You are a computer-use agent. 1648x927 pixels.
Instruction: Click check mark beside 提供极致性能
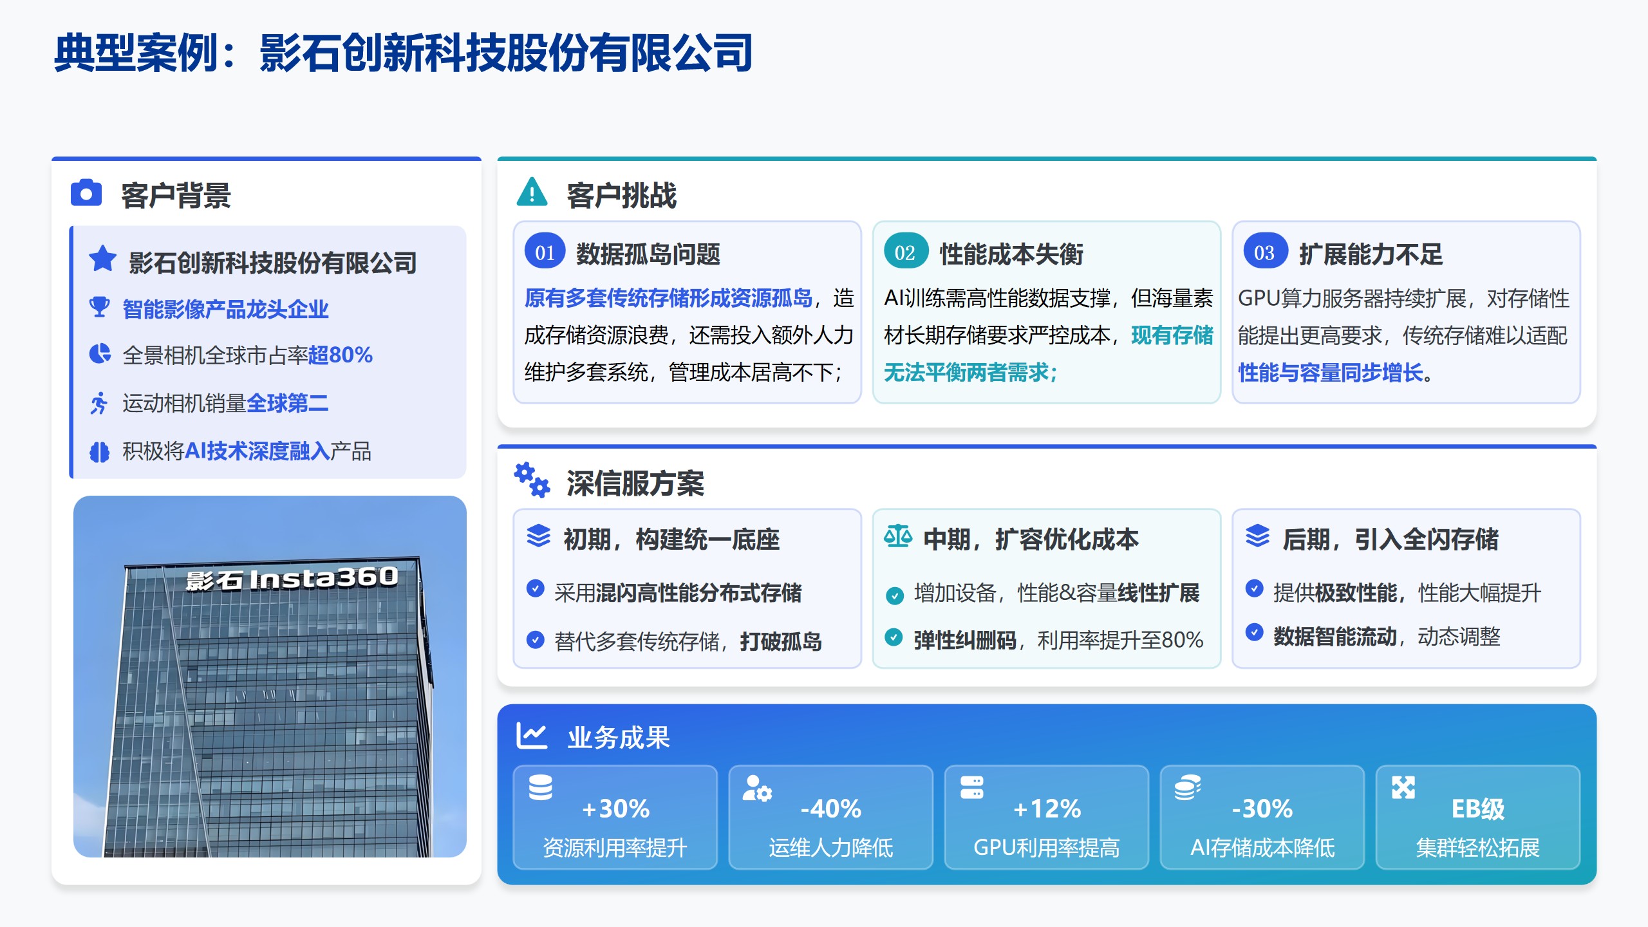[1254, 588]
